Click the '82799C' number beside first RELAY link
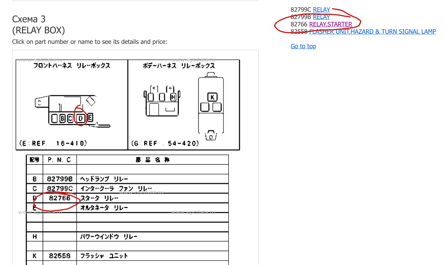The height and width of the screenshot is (265, 445). tap(301, 10)
